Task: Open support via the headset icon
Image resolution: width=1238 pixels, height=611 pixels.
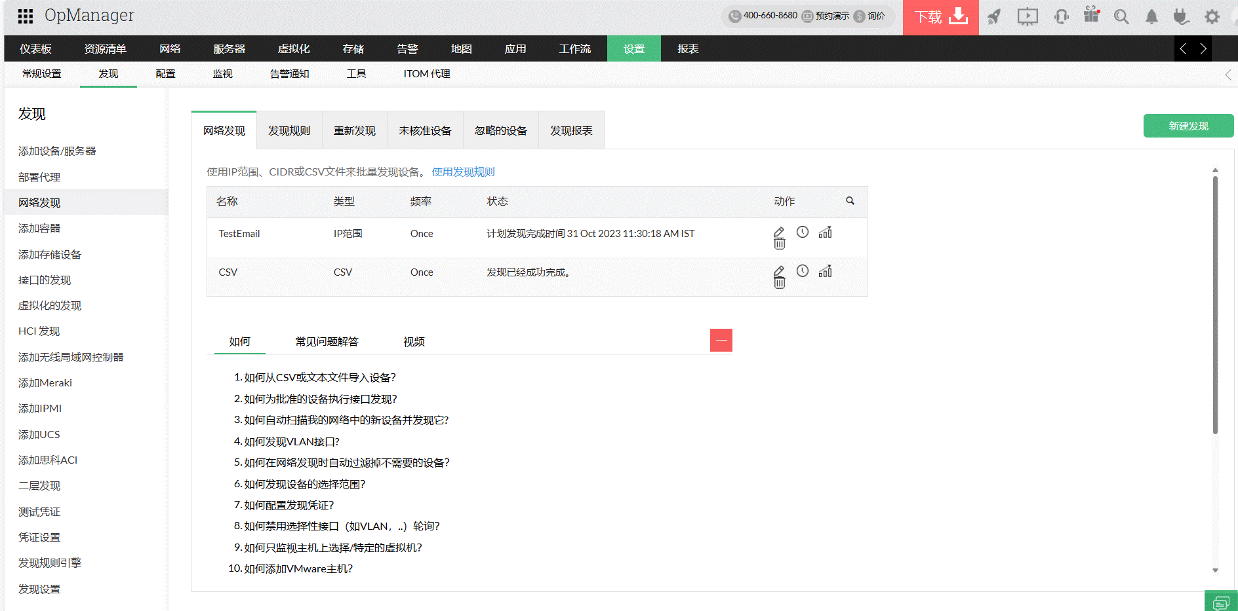Action: [x=1061, y=16]
